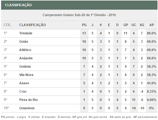Click Atlético in the standings
Image resolution: width=158 pixels, height=120 pixels.
(x=25, y=50)
